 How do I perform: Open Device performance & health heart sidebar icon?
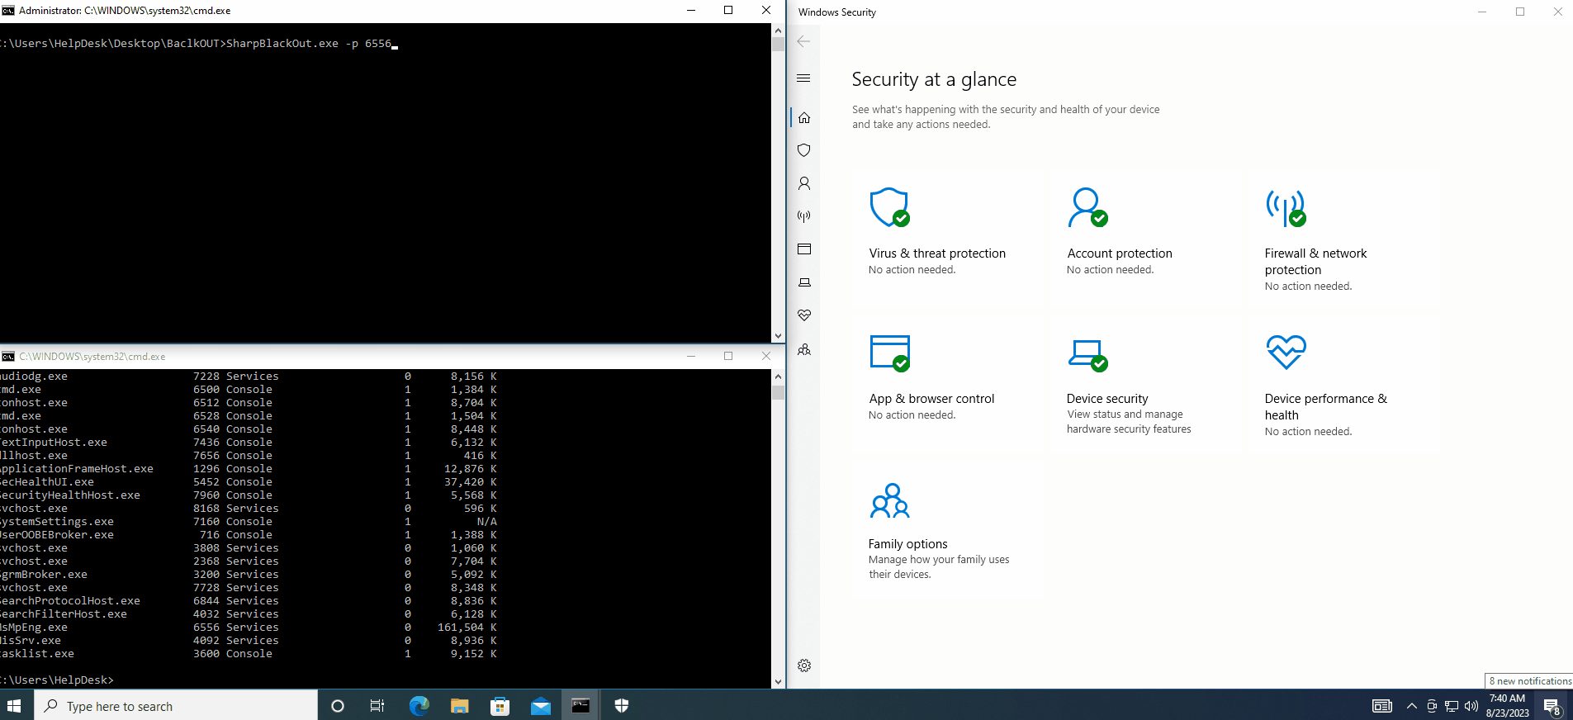[x=804, y=315]
